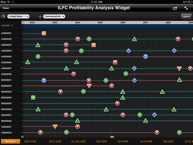Tap the green plus marker on B0000004
Image resolution: width=193 pixels, height=145 pixels.
point(33,98)
